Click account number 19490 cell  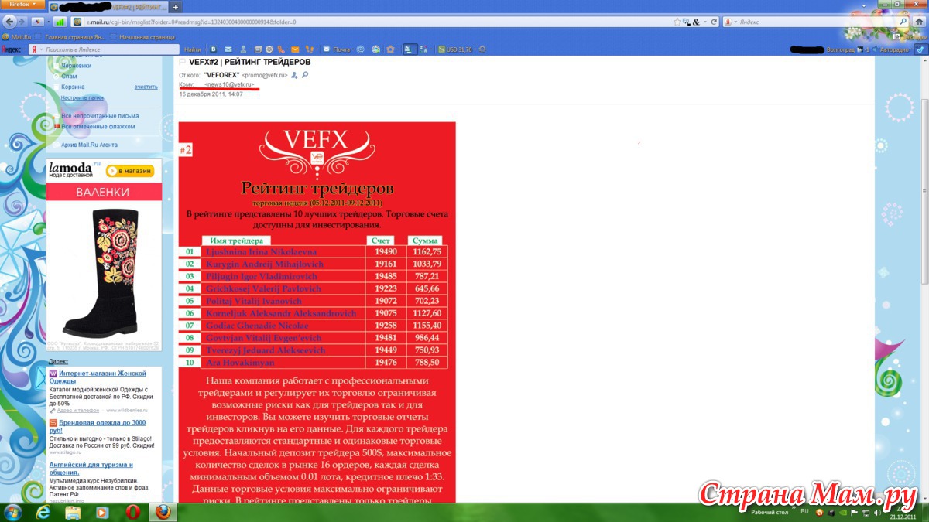(386, 252)
